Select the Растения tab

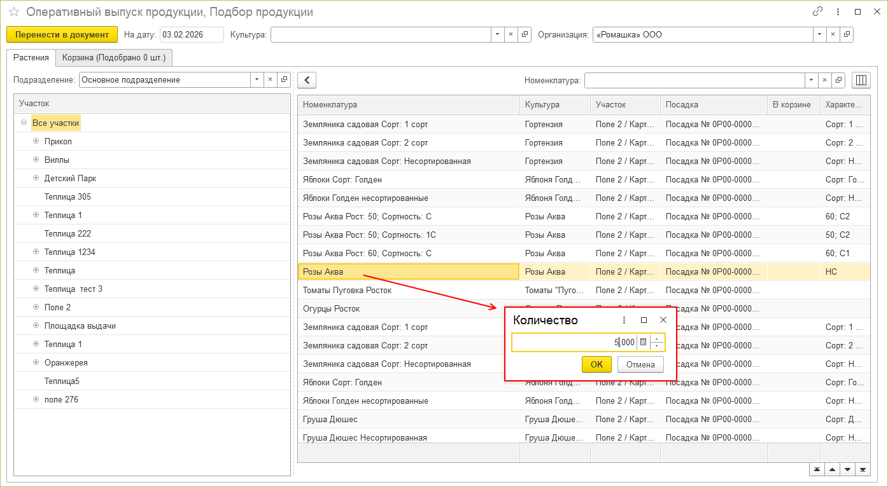pos(31,58)
